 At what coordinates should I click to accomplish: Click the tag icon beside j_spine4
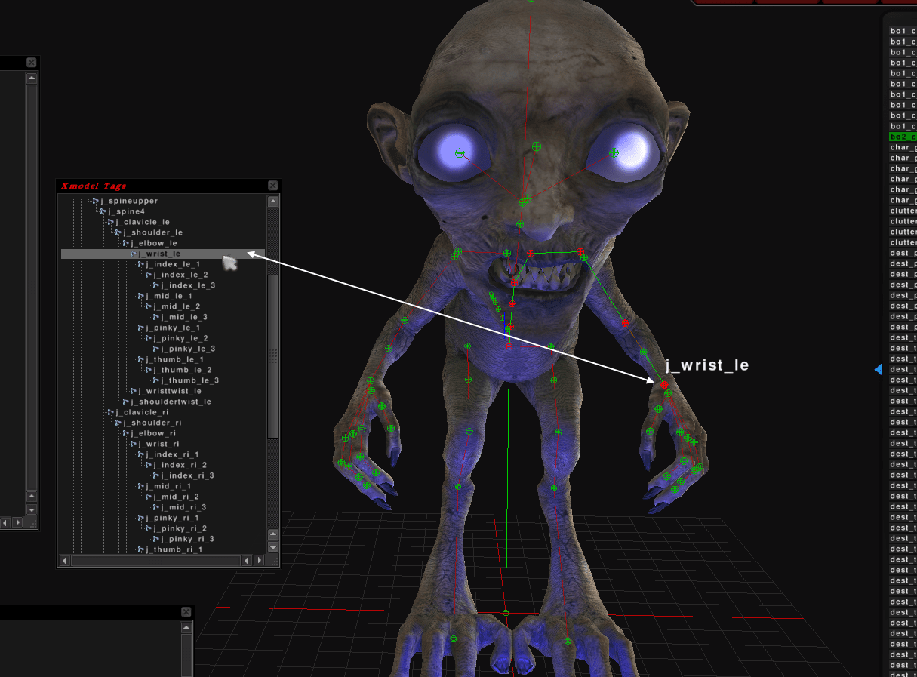103,211
